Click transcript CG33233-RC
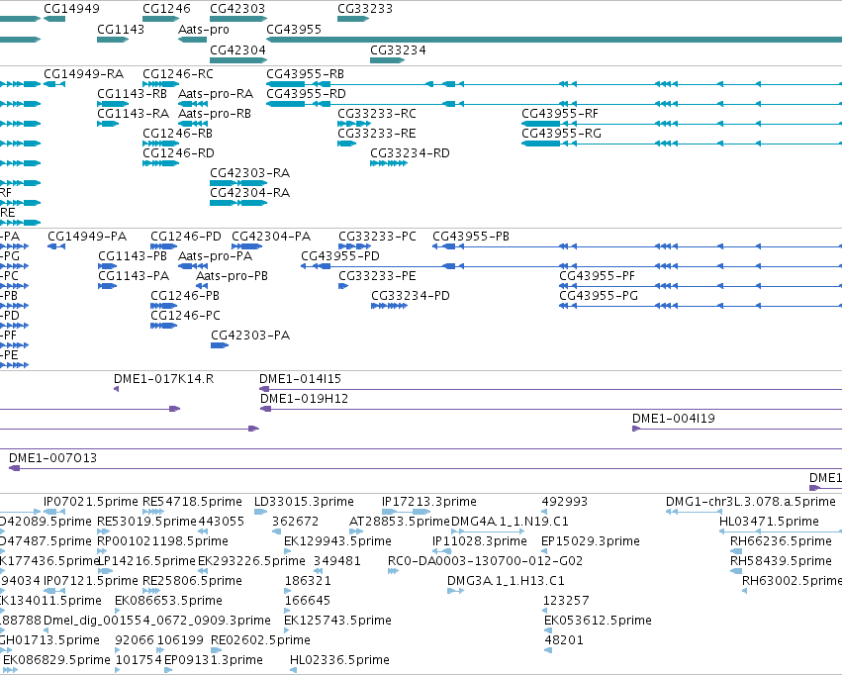842x675 pixels. (377, 113)
